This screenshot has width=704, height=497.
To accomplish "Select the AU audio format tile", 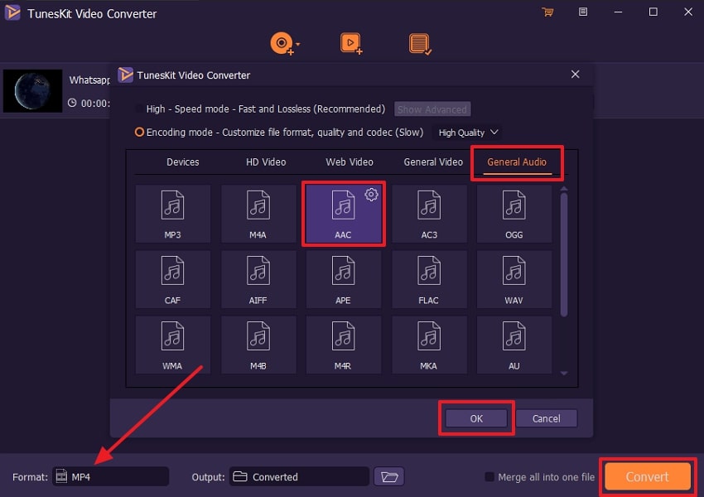I will coord(514,345).
